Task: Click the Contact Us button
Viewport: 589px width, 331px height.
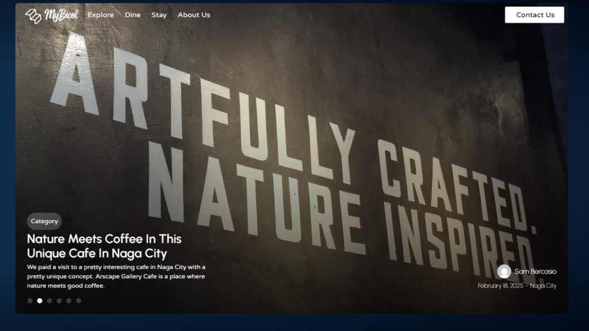Action: point(534,15)
